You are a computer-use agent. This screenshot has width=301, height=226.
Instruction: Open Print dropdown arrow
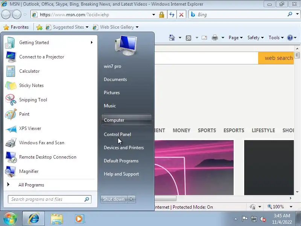(x=223, y=38)
